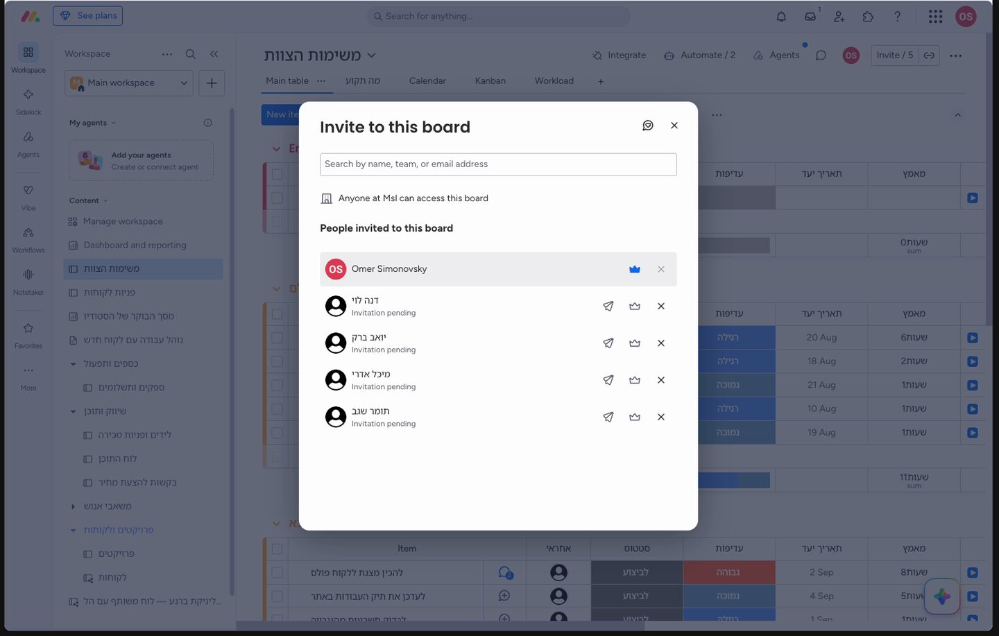999x636 pixels.
Task: Open the floating AI assistant button
Action: [942, 596]
